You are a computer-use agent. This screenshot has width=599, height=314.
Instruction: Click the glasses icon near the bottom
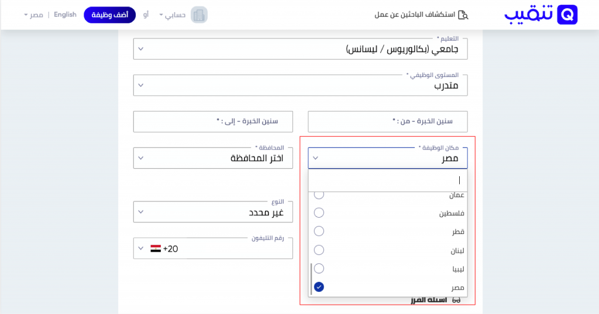pyautogui.click(x=456, y=301)
